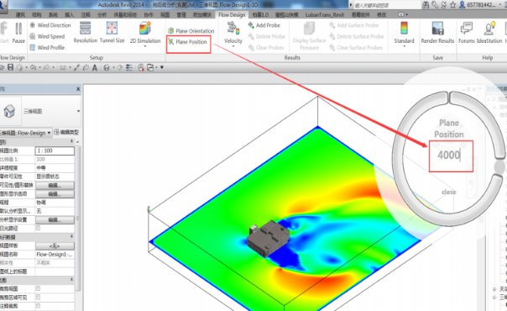
Task: Click the 2D Simulation tool icon
Action: point(145,29)
